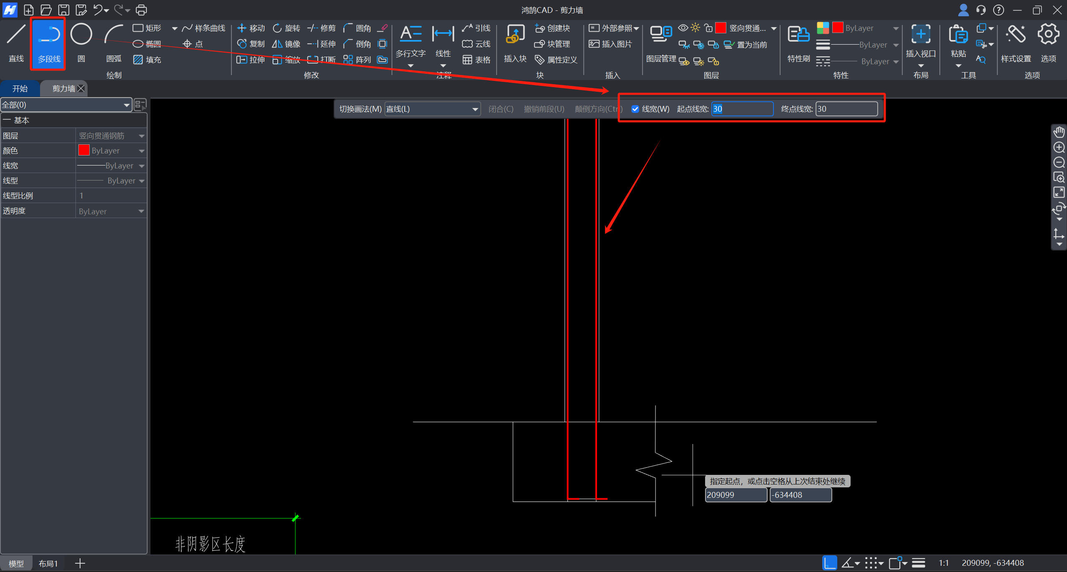Click the Set Current (置为当前) button
This screenshot has width=1067, height=572.
(746, 45)
